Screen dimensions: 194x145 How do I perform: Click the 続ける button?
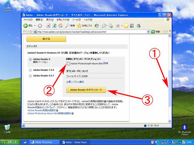46,39
